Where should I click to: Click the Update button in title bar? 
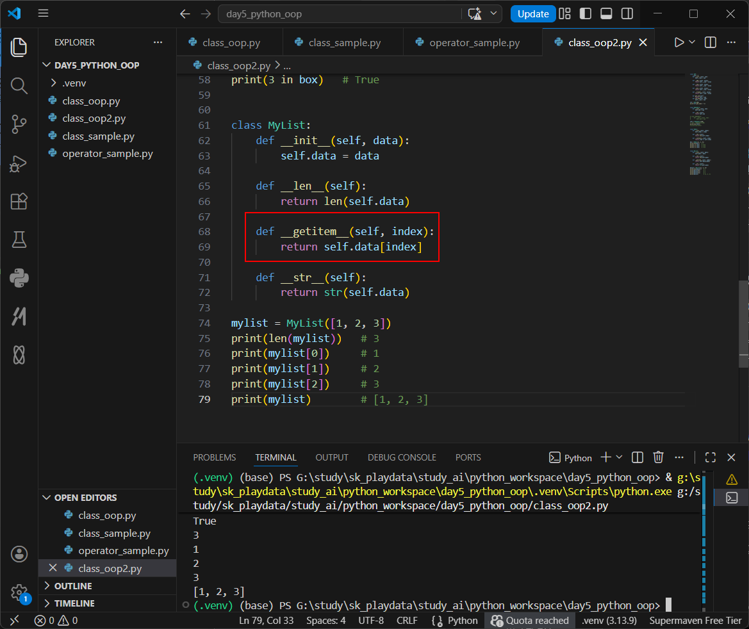[x=533, y=14]
